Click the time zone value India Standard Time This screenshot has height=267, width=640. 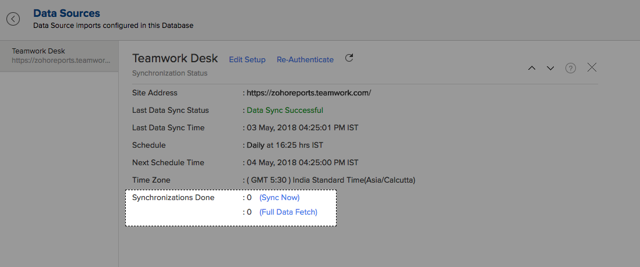click(331, 180)
